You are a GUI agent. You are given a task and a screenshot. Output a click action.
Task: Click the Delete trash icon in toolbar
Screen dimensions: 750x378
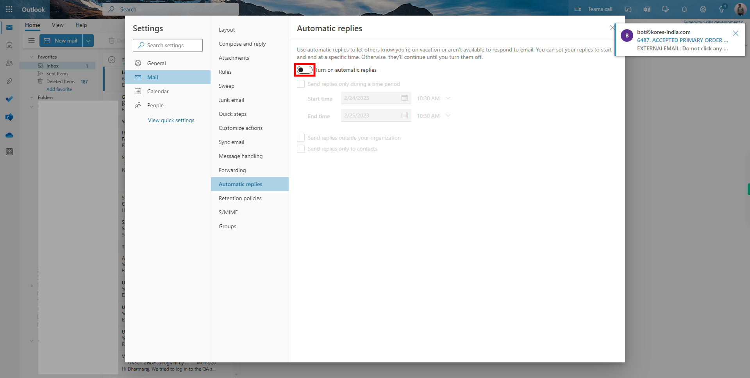coord(112,41)
